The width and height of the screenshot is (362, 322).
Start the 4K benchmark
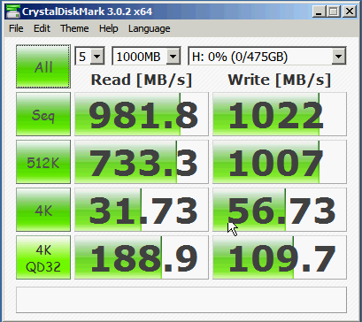click(x=43, y=210)
